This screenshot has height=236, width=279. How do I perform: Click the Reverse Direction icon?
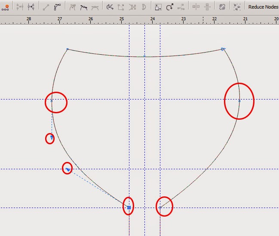(110, 7)
